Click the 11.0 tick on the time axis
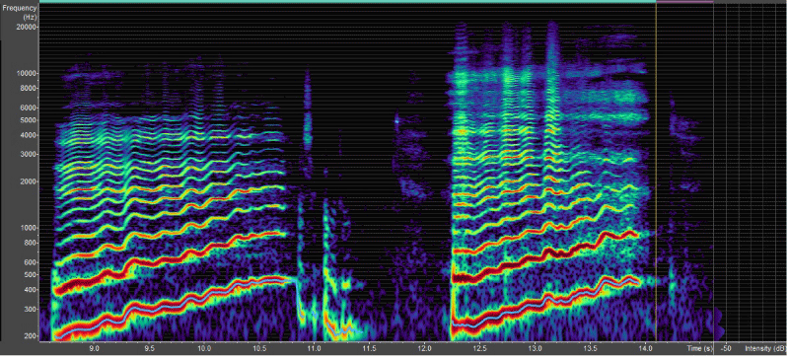This screenshot has height=360, width=789. pos(314,348)
